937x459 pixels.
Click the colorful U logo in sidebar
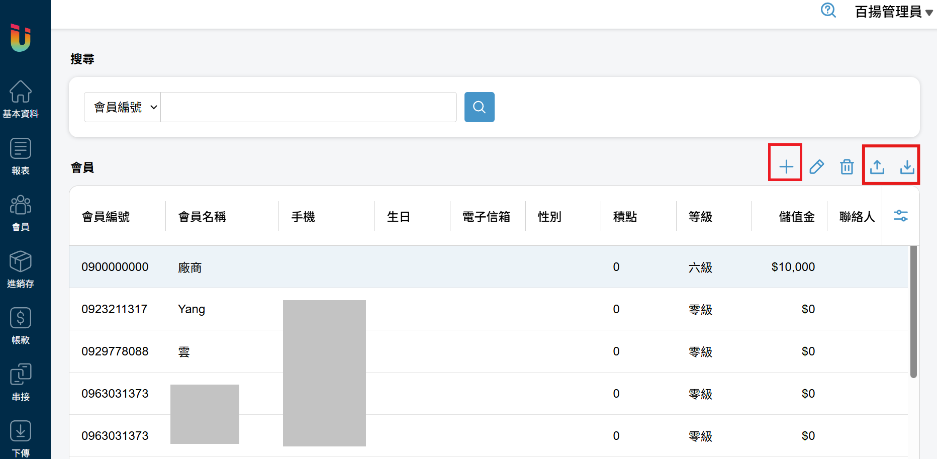pos(21,38)
